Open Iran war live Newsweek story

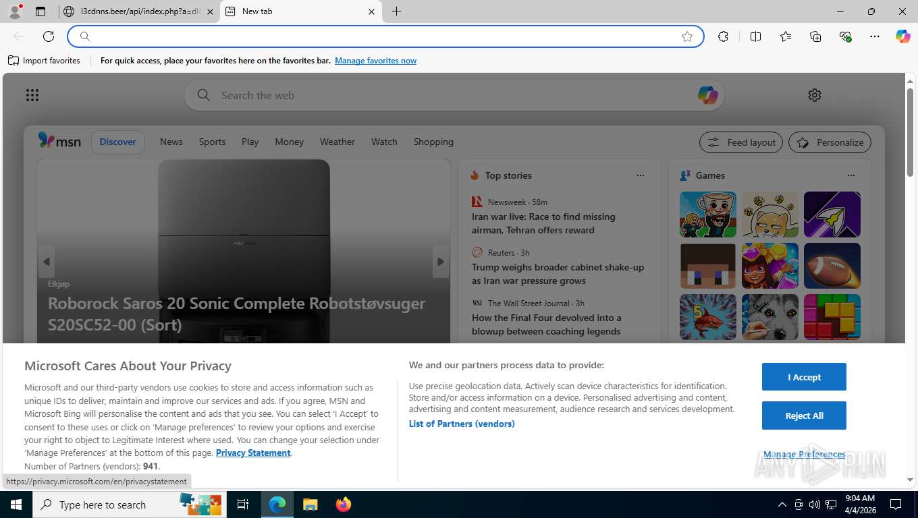pyautogui.click(x=543, y=223)
